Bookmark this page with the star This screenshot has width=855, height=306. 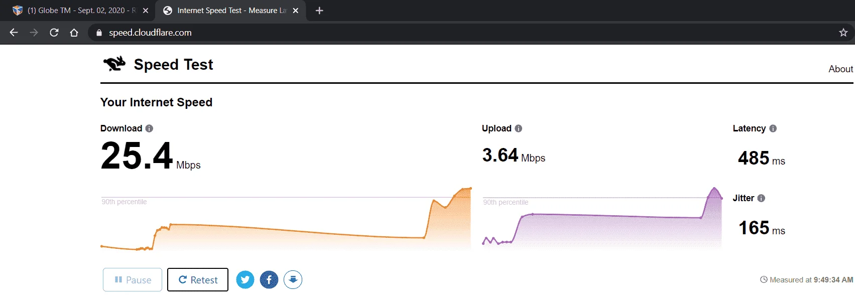[843, 33]
